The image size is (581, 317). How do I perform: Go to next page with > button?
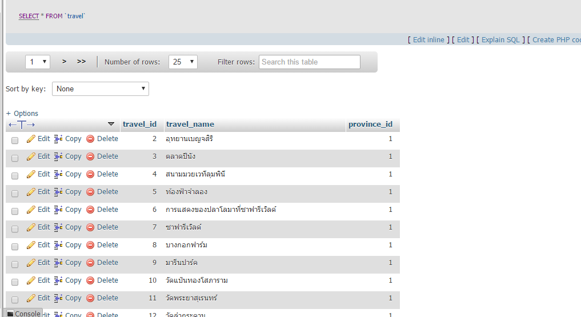[x=64, y=62]
